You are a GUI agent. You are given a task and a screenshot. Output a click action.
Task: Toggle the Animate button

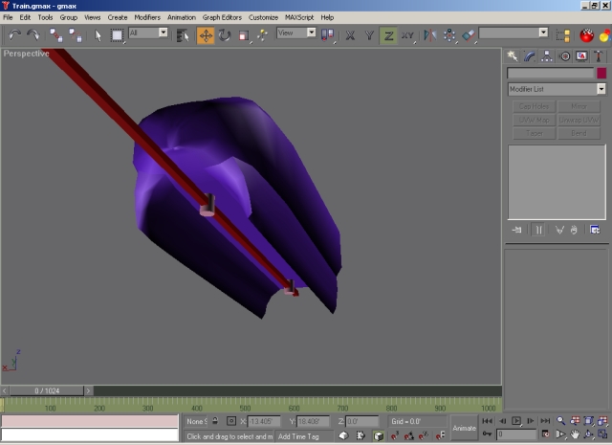464,428
